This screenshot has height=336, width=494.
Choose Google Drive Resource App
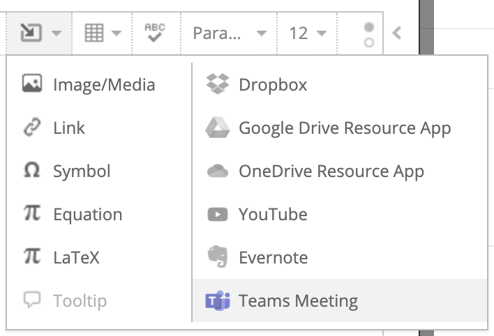click(345, 128)
